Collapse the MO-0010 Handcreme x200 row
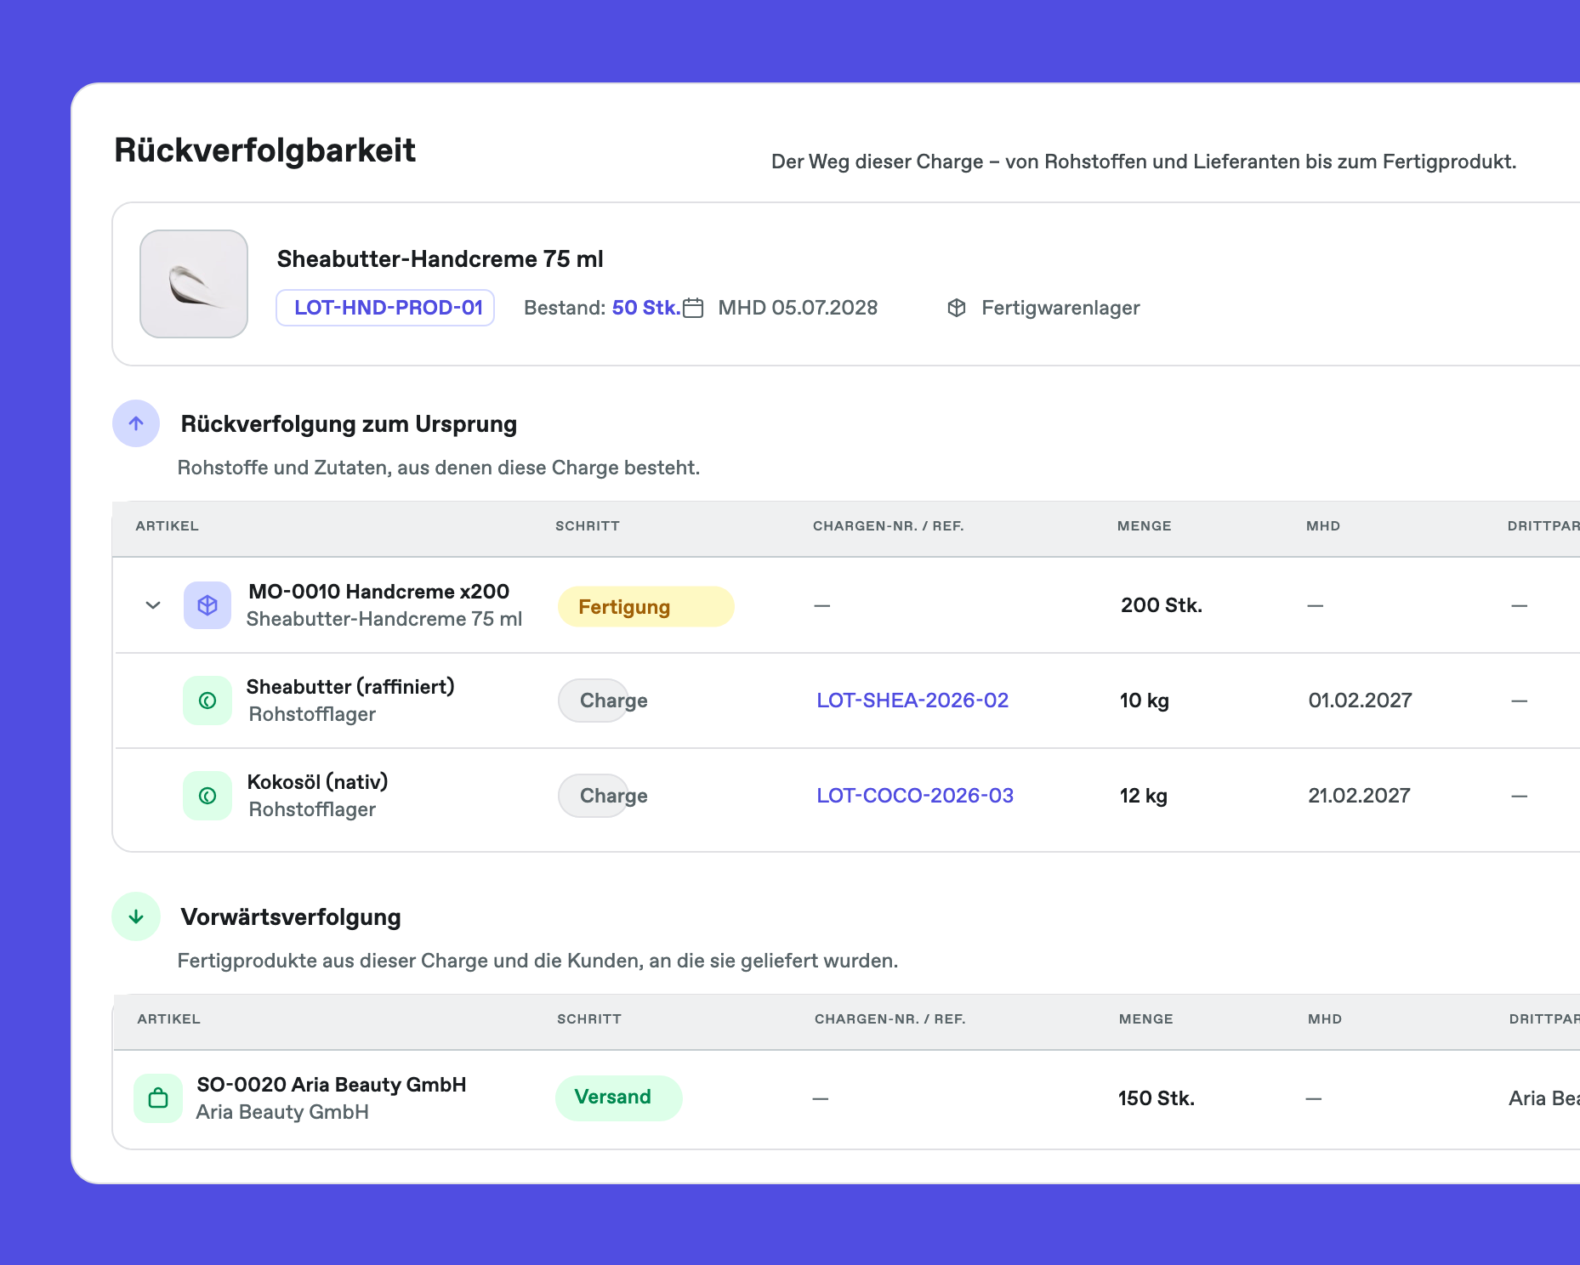1580x1265 pixels. pos(153,605)
